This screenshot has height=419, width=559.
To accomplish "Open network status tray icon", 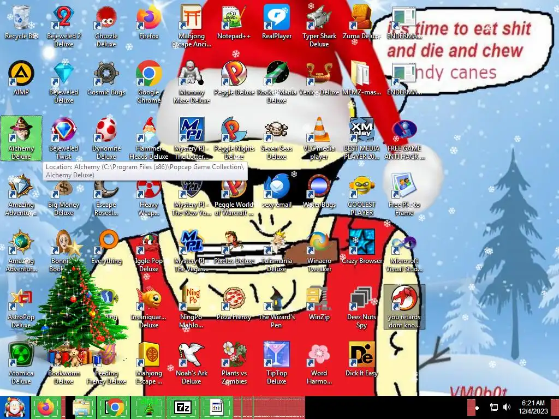I will [x=493, y=407].
